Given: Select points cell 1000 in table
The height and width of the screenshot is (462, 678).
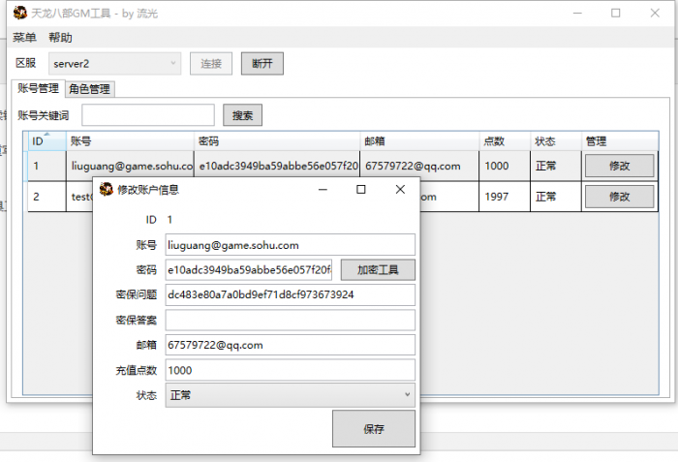Looking at the screenshot, I should point(505,166).
